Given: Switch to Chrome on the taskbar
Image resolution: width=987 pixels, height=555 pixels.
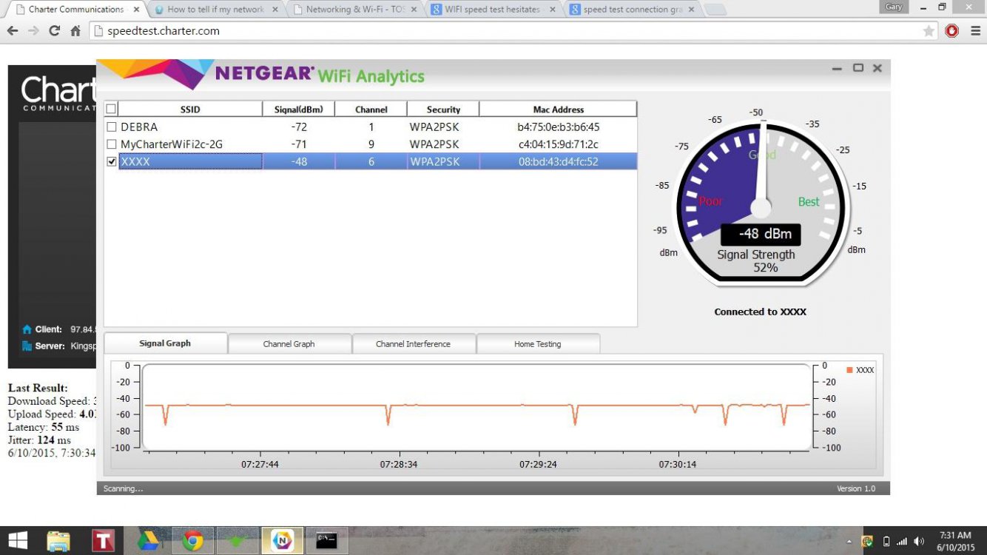Looking at the screenshot, I should [193, 541].
